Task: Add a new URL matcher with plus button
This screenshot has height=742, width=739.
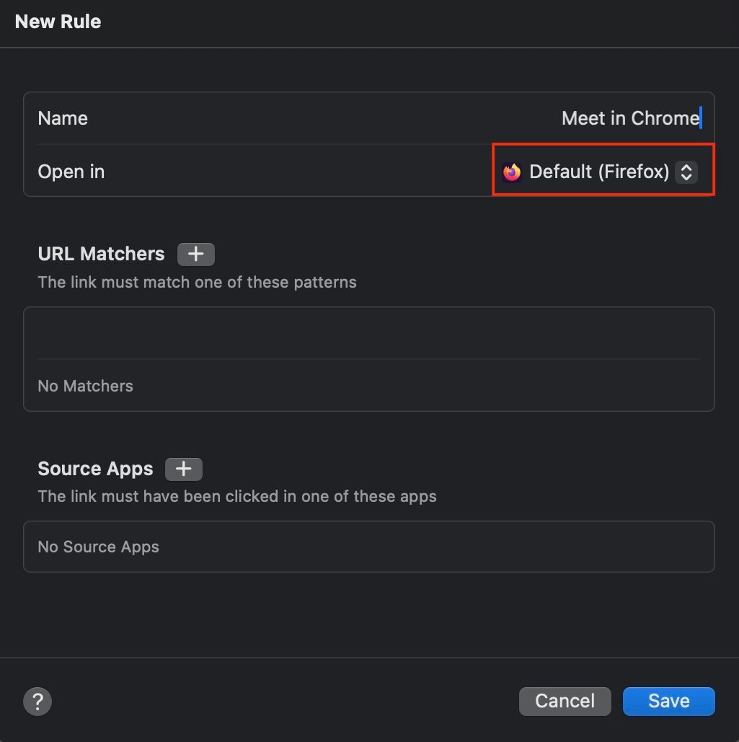Action: point(195,254)
